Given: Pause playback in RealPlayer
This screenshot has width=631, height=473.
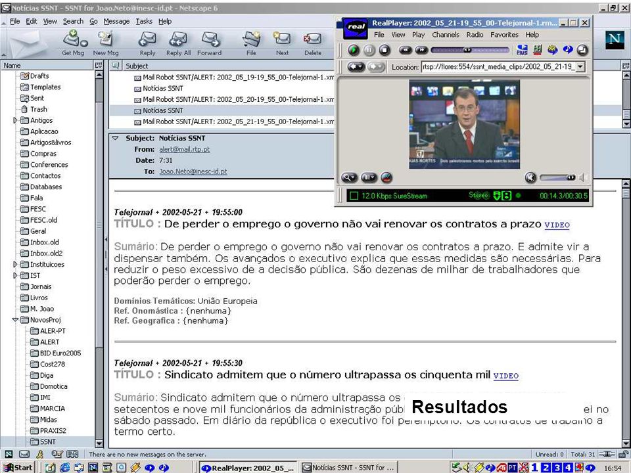Looking at the screenshot, I should (x=369, y=51).
